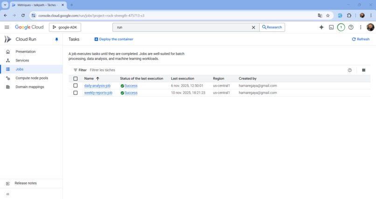Click the browser profile avatar in the Chrome toolbar

point(362,15)
